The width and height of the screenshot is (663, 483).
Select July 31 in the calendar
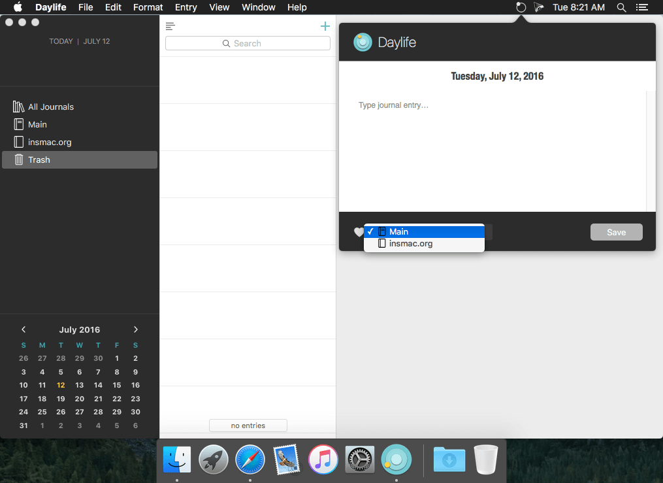coord(24,425)
